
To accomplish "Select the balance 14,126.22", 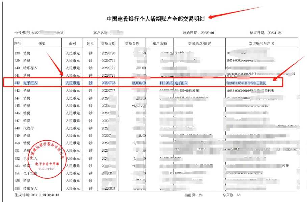I will pos(167,83).
